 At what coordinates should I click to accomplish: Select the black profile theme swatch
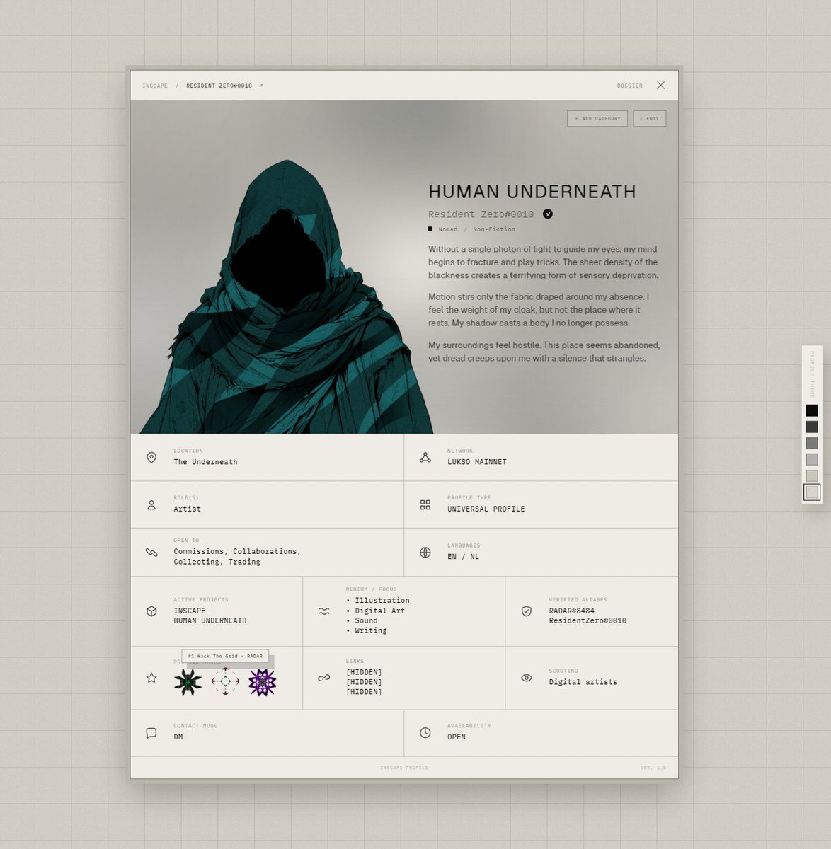tap(812, 410)
